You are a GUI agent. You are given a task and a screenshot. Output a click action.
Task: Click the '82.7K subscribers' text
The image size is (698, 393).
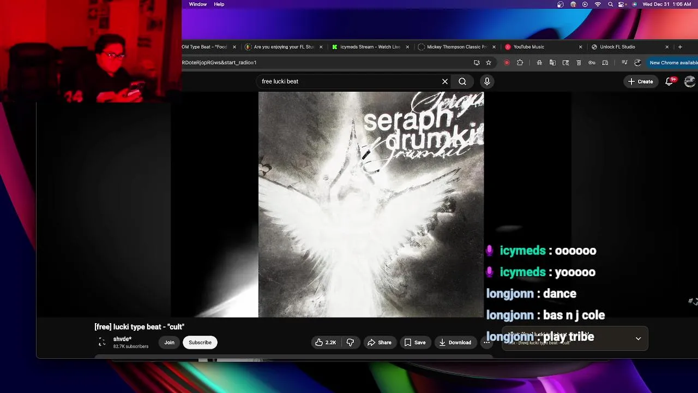coord(131,347)
